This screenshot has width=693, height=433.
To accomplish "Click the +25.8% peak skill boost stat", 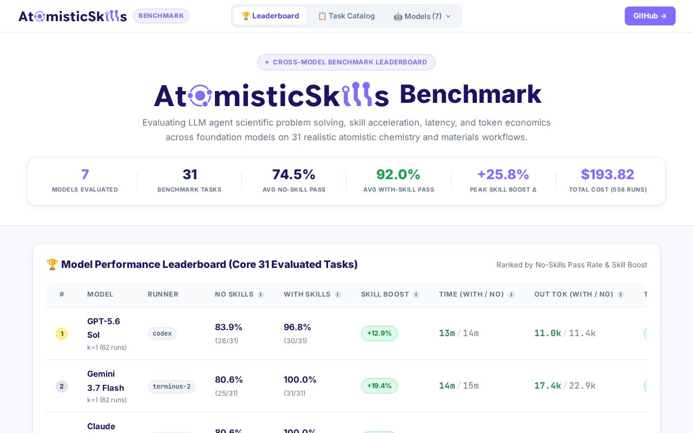I will [503, 181].
